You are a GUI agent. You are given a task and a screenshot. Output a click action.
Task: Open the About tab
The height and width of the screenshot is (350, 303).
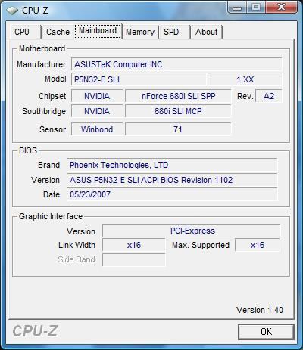(x=206, y=32)
